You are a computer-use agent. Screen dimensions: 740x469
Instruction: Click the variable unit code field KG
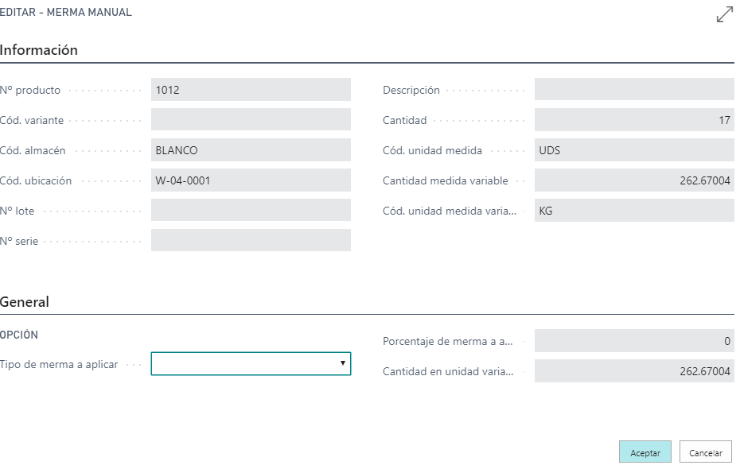point(634,210)
